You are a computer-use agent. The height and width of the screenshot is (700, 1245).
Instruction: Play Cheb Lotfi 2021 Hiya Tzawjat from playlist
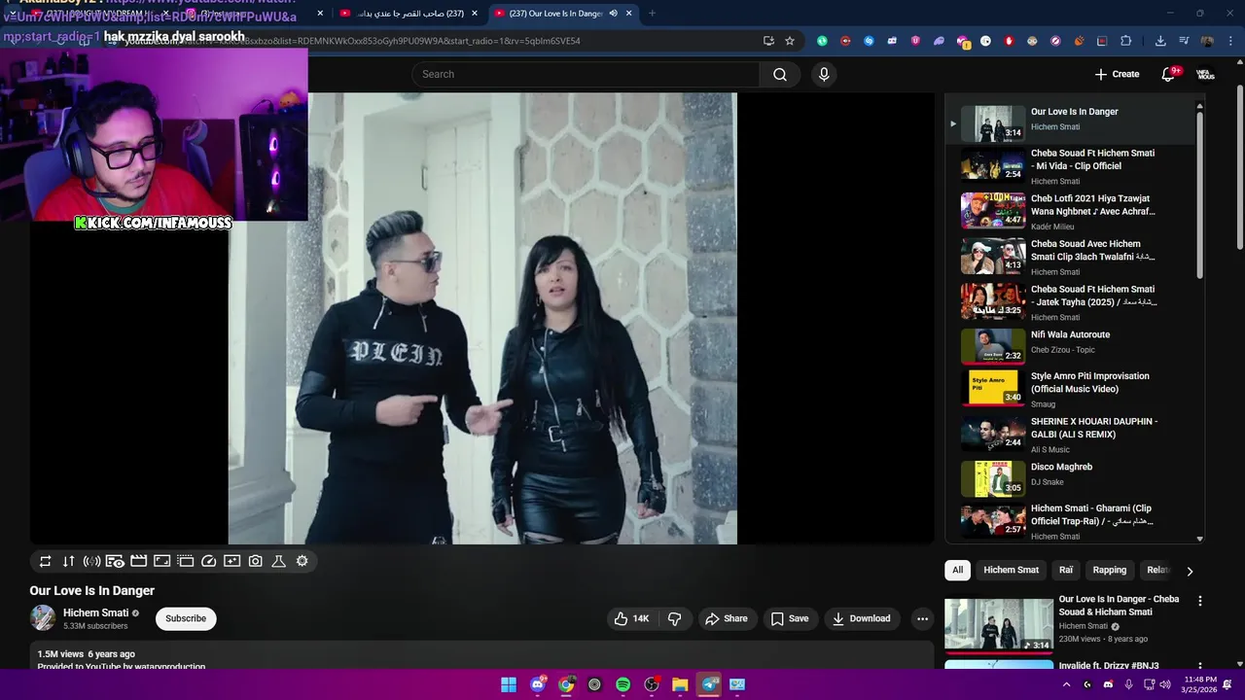[x=1070, y=211]
